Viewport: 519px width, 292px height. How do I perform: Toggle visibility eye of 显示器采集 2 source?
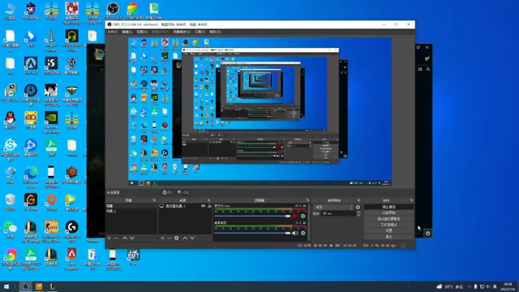[203, 206]
